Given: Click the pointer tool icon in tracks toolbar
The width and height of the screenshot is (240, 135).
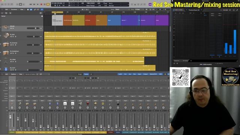Looking at the screenshot, I should tap(82, 9).
